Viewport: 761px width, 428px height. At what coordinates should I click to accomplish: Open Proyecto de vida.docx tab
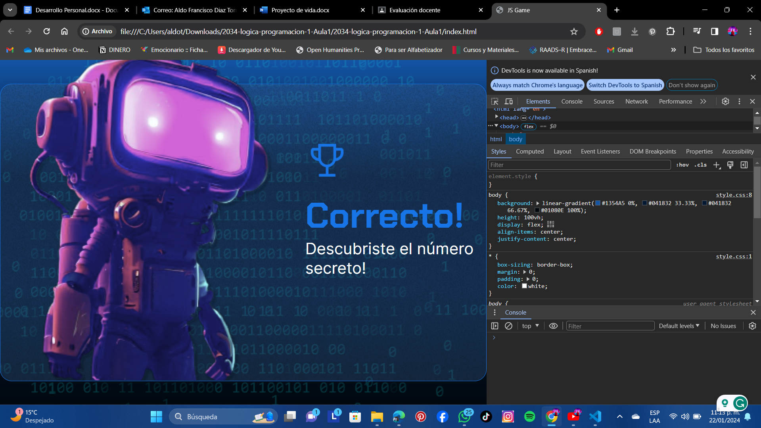point(312,10)
